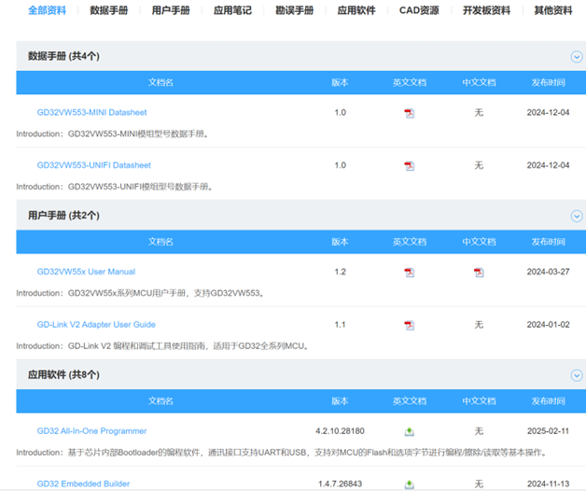Viewport: 586px width, 491px height.
Task: Open the GD-Link V2 Adapter User Guide link
Action: point(96,325)
